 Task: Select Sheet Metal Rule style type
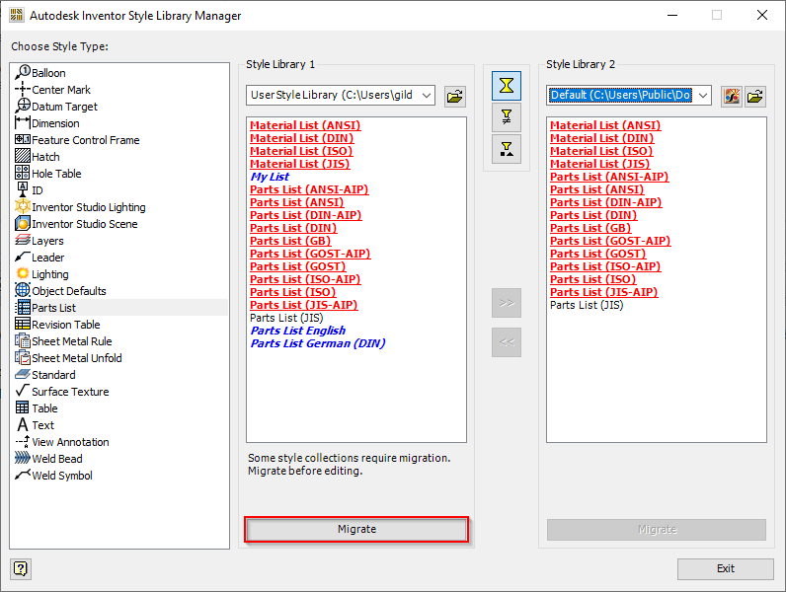[x=63, y=341]
